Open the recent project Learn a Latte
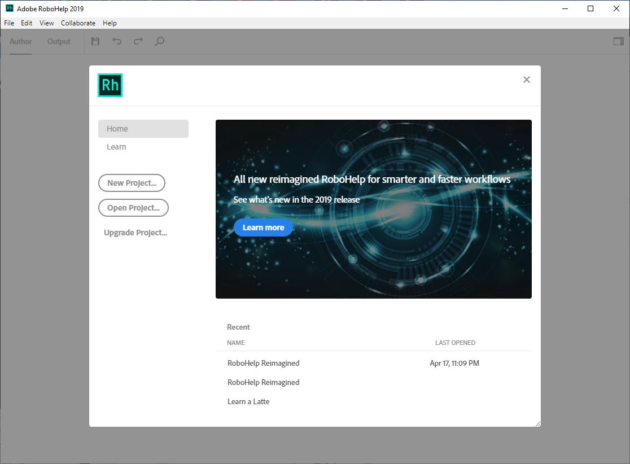Viewport: 630px width, 464px height. click(x=249, y=401)
